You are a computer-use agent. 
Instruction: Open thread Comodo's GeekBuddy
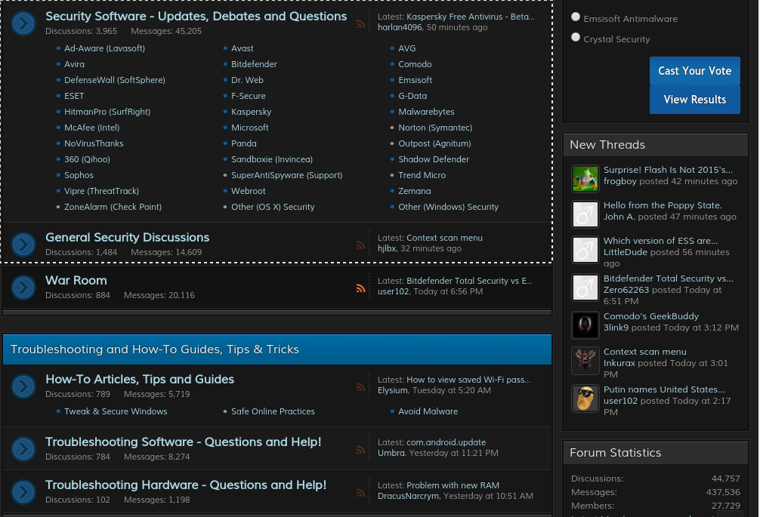(651, 316)
